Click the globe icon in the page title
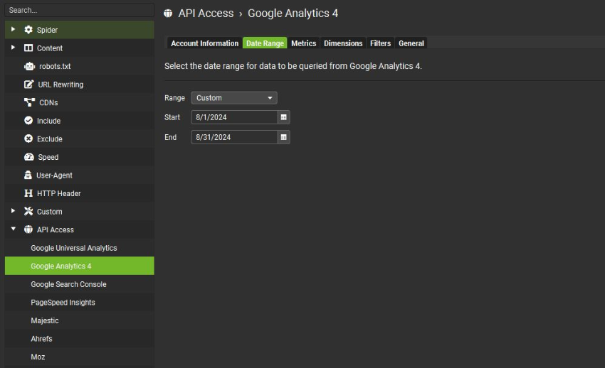 (168, 13)
